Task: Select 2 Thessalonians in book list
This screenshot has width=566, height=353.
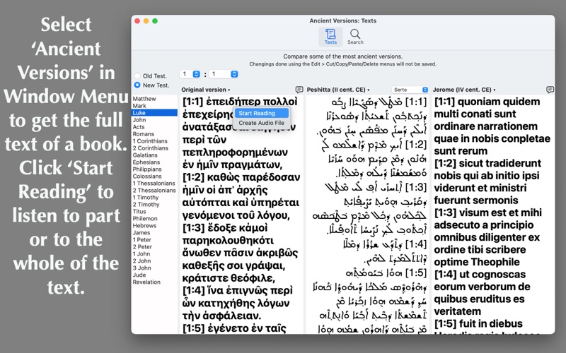Action: tap(154, 191)
